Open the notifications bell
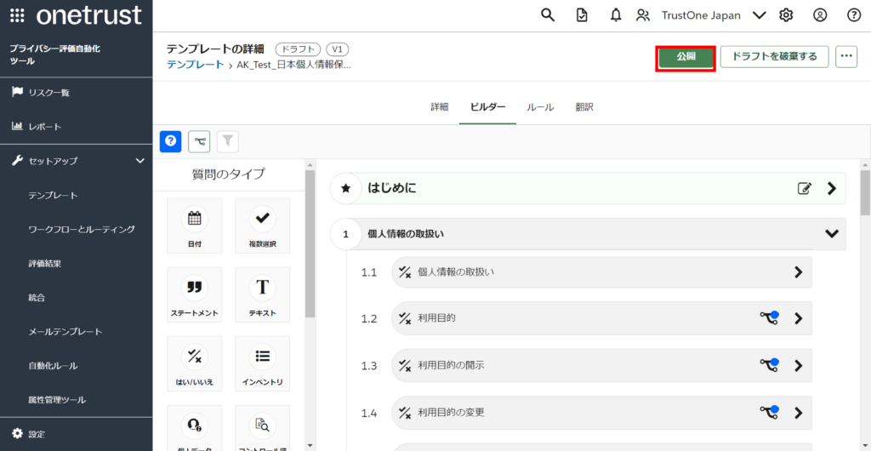Screen dimensions: 871x451 (x=616, y=15)
